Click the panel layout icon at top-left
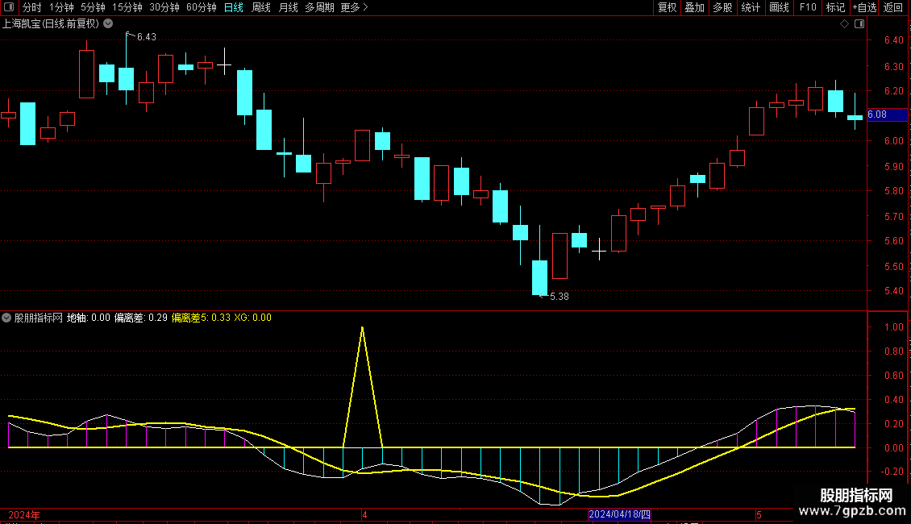Screen dimensions: 911x524 (x=9, y=7)
